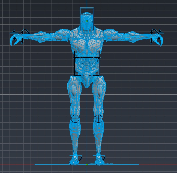Select the vertical double-arrow control at screen-right wrist
The image size is (177, 173).
pyautogui.click(x=151, y=37)
